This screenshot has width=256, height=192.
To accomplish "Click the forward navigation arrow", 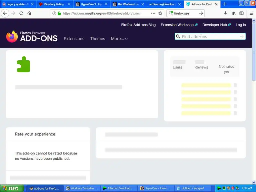I will tap(13, 13).
